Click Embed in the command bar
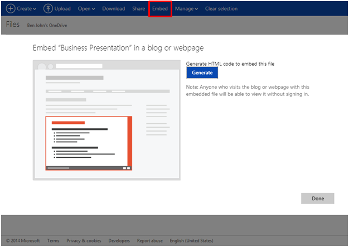Viewport: 349px width, 247px height. coord(160,9)
